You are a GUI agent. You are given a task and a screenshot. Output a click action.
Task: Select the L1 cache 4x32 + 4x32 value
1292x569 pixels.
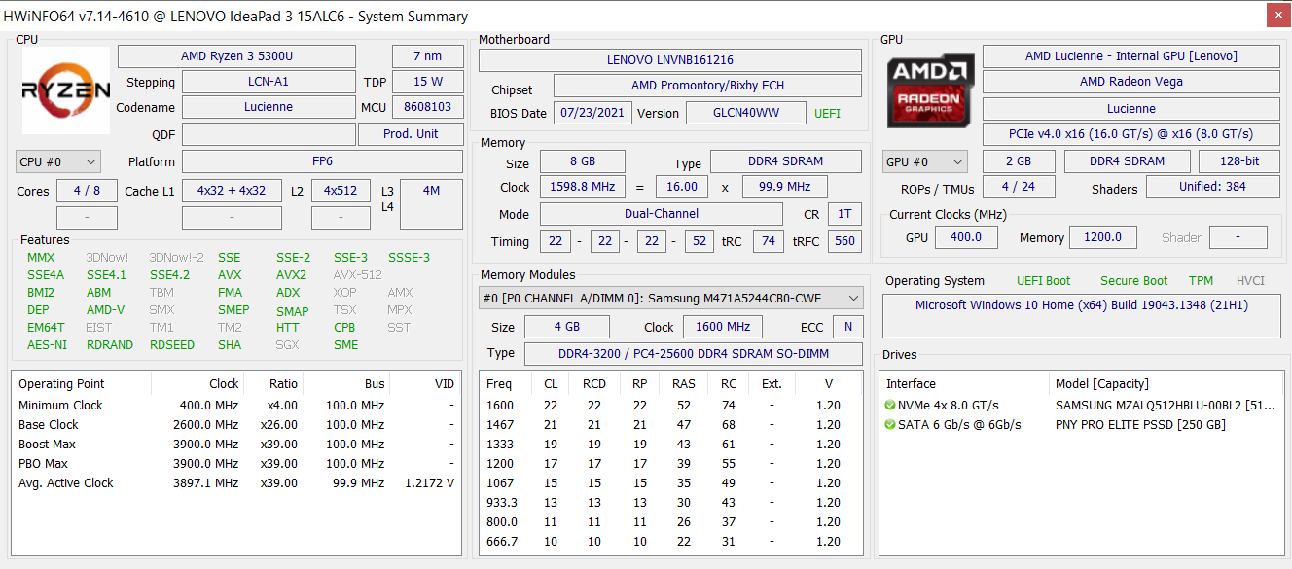231,192
